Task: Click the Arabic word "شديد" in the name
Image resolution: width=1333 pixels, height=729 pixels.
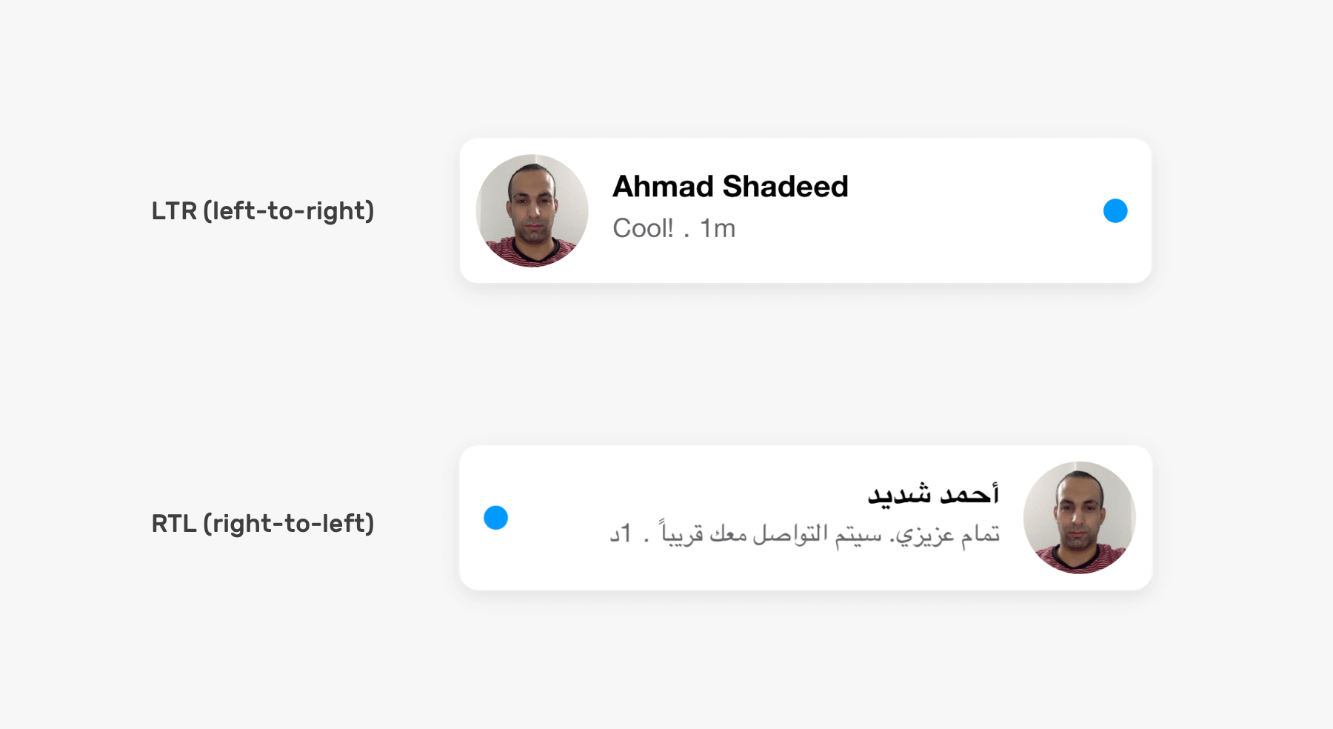Action: (x=898, y=493)
